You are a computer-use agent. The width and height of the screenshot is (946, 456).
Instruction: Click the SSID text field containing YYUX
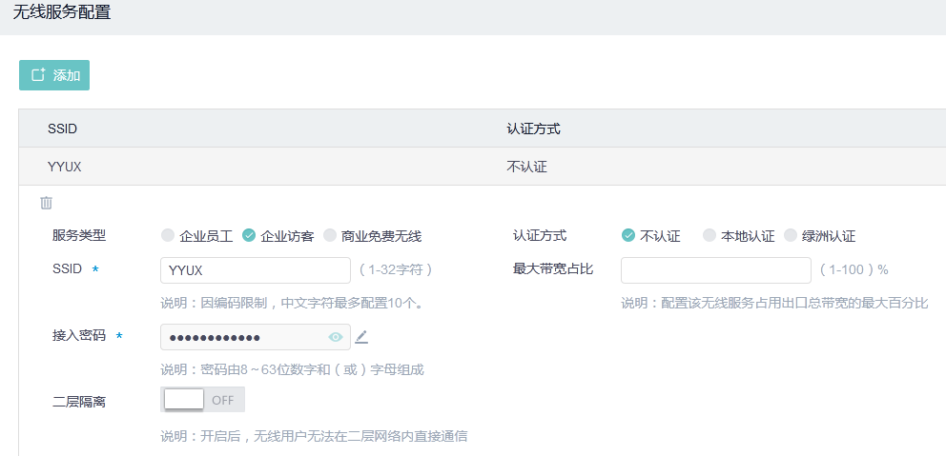(x=256, y=270)
